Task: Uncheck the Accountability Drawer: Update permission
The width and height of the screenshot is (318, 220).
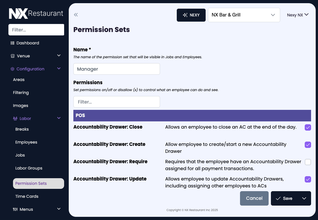Action: [308, 179]
